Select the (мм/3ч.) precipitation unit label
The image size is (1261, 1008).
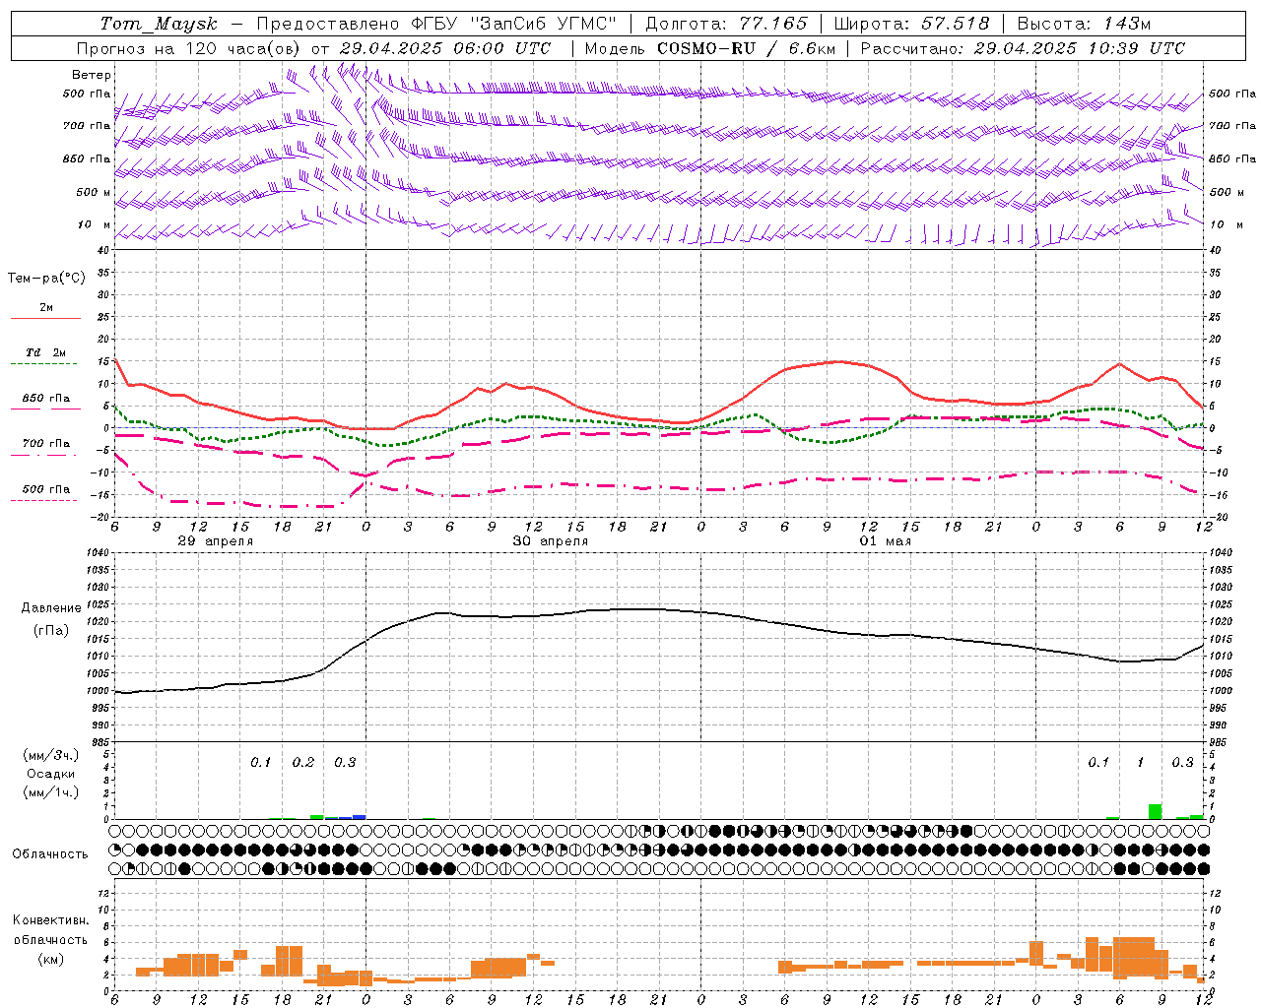51,755
